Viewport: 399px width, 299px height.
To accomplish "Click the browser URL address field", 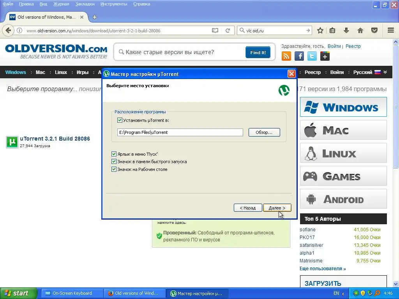I will click(117, 30).
